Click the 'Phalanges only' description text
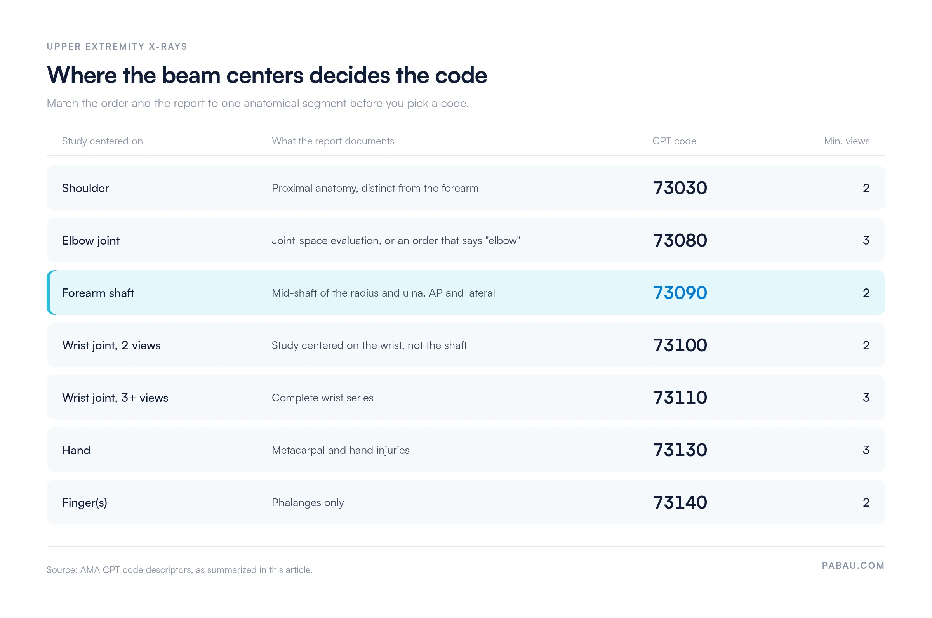 click(x=308, y=502)
